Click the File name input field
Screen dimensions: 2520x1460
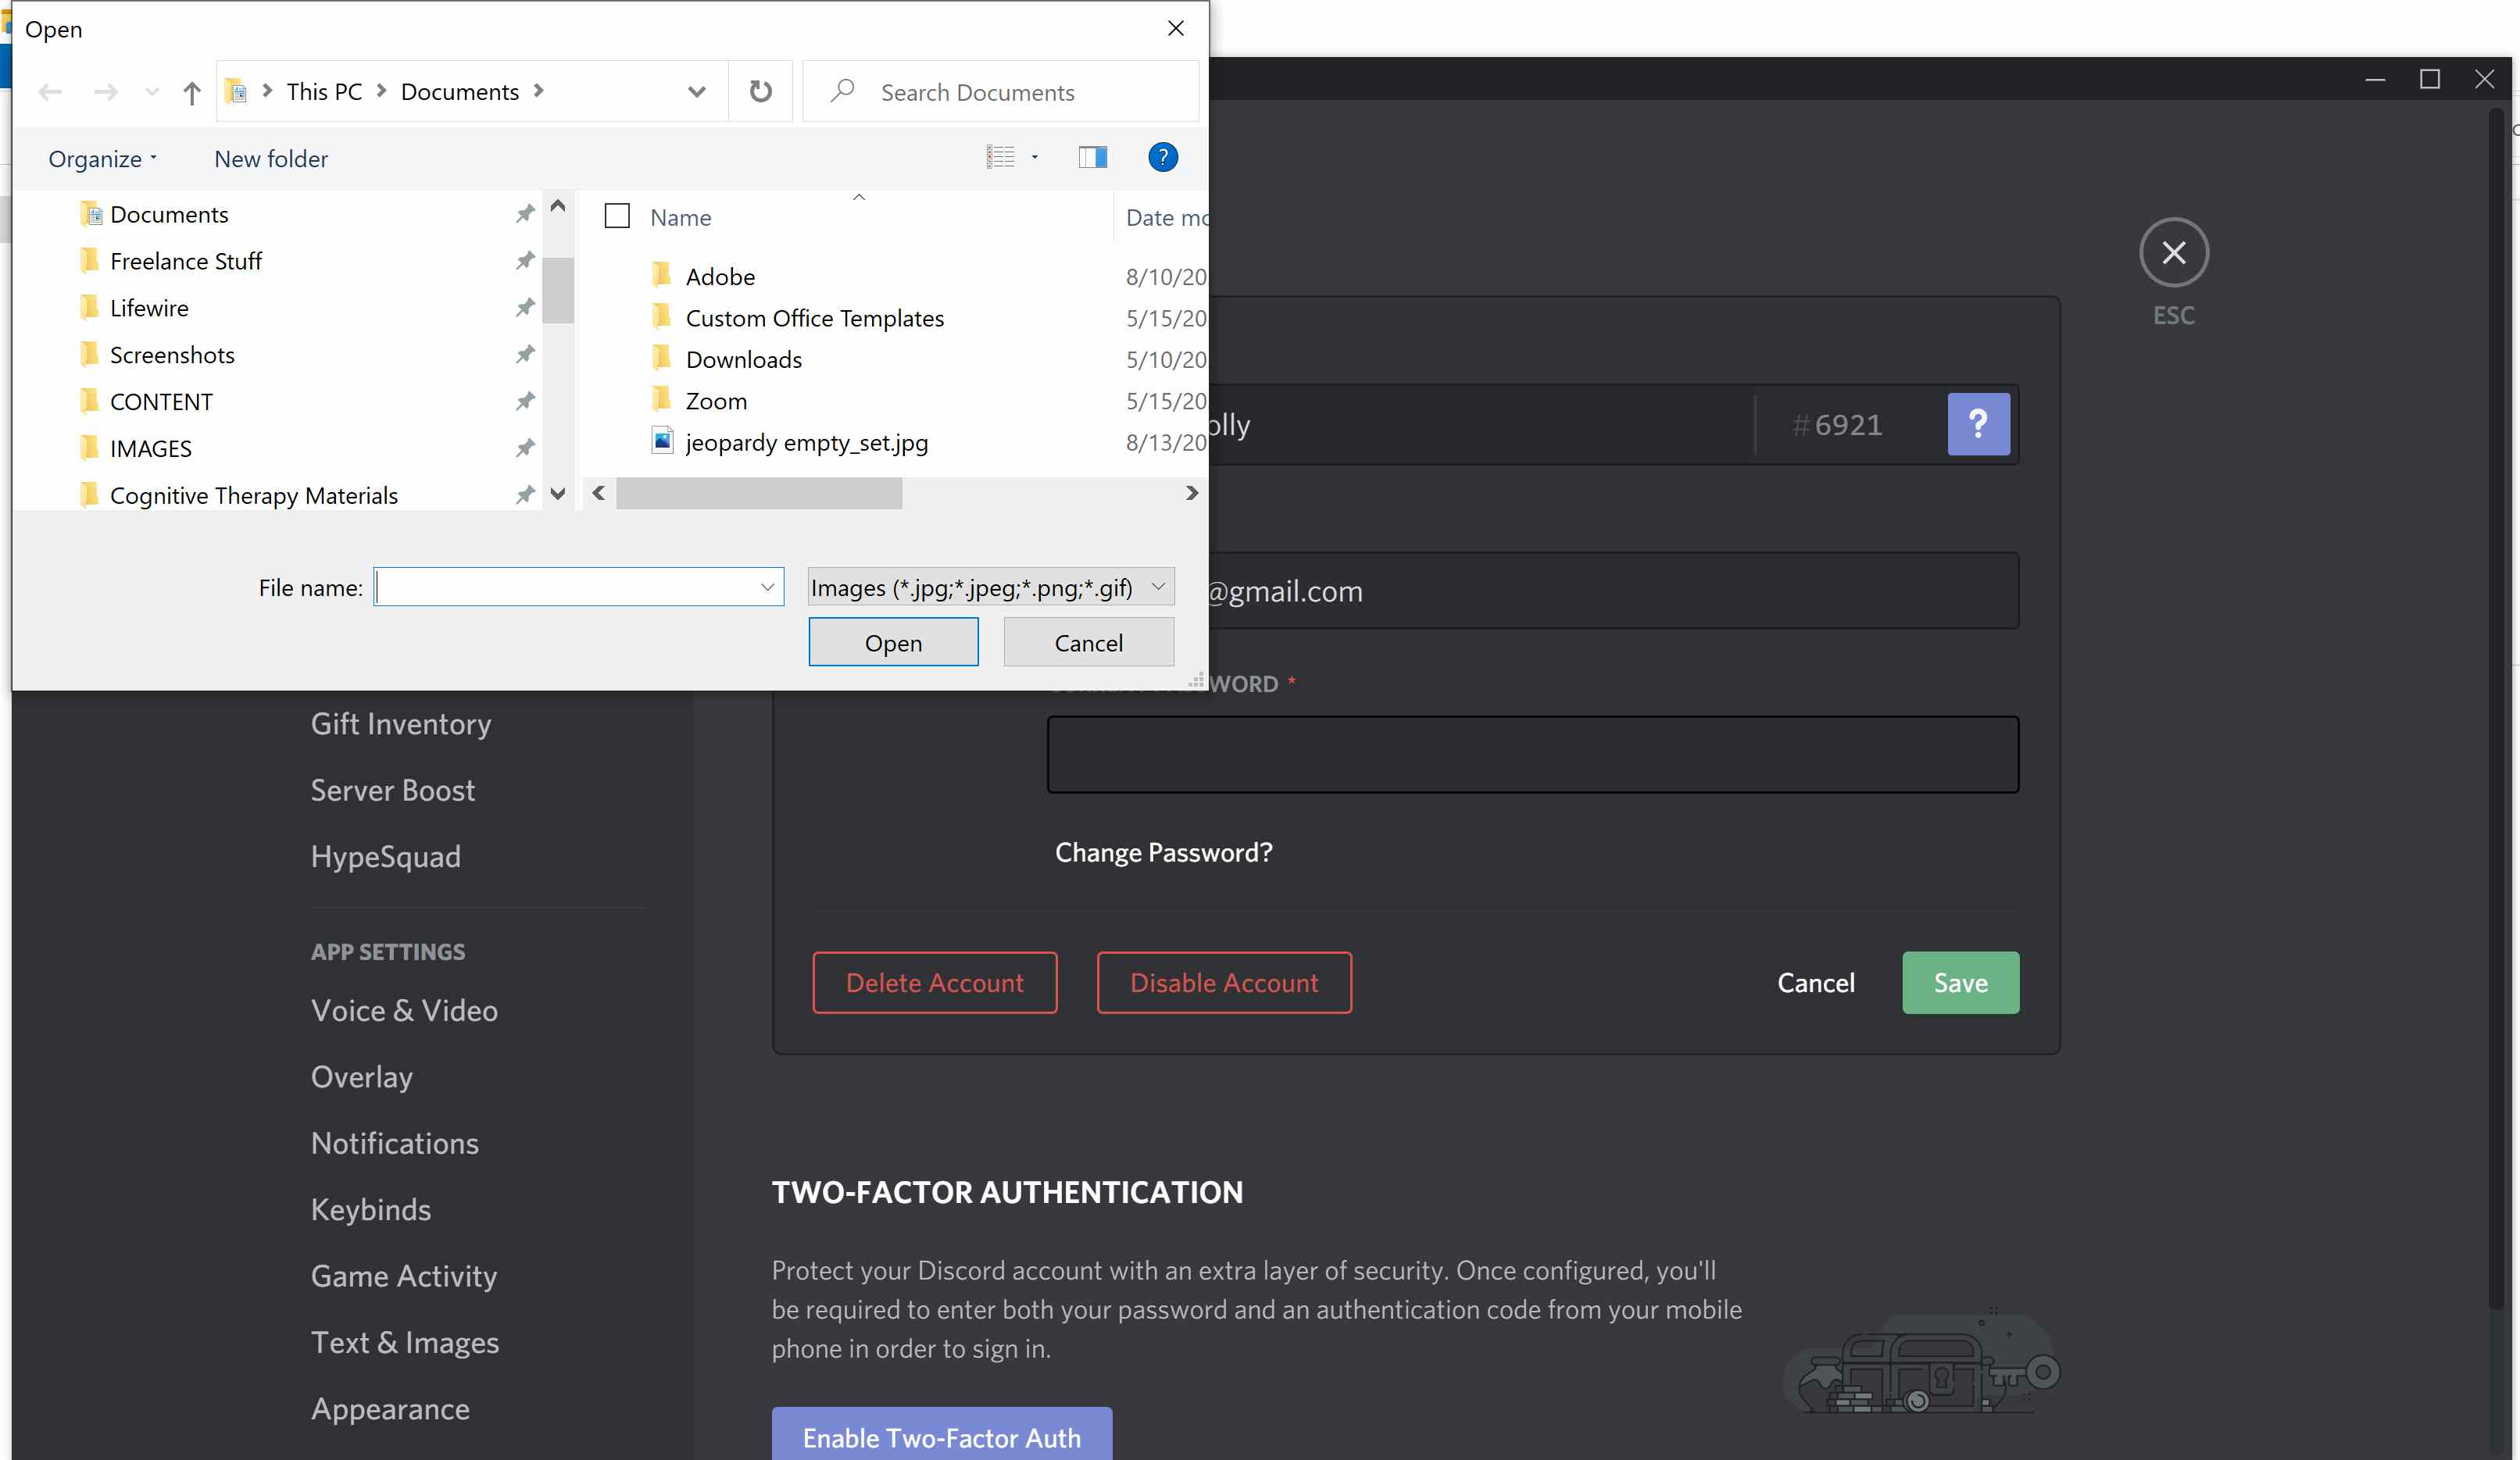pyautogui.click(x=572, y=586)
